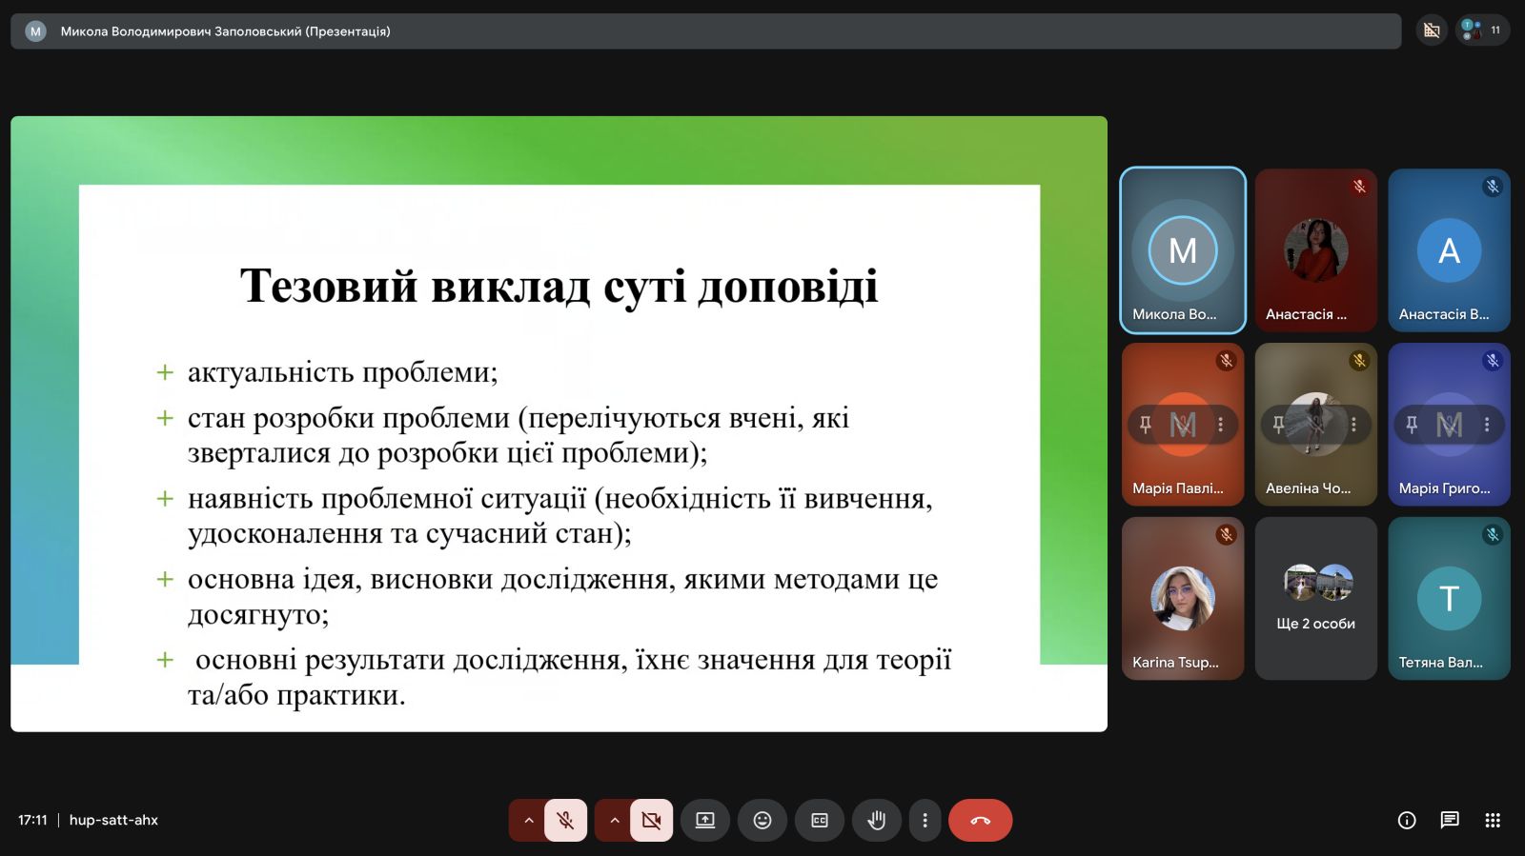
Task: Show the participants list
Action: point(1482,30)
